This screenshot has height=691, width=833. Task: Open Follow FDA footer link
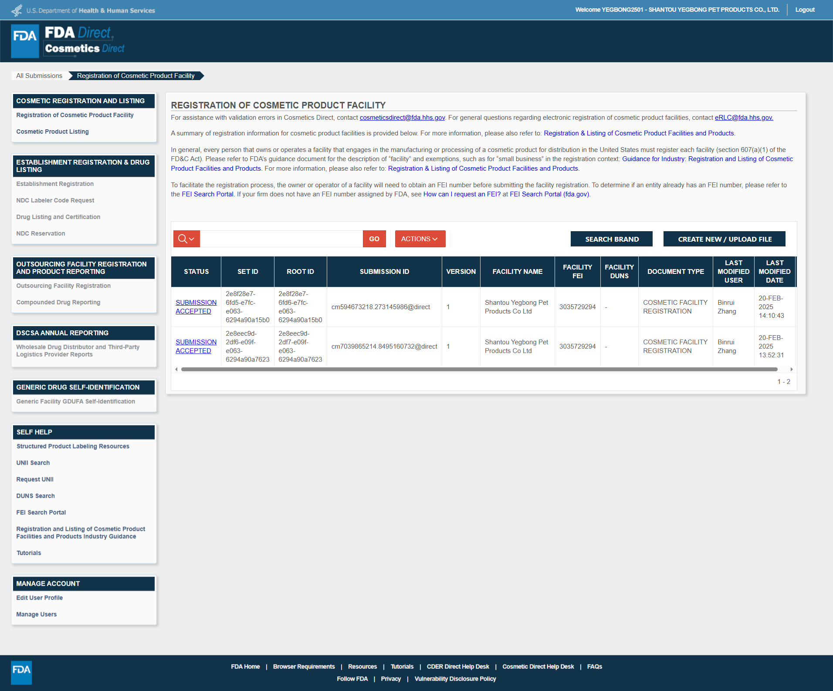(352, 679)
